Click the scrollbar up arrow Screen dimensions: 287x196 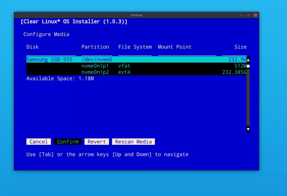pyautogui.click(x=248, y=59)
